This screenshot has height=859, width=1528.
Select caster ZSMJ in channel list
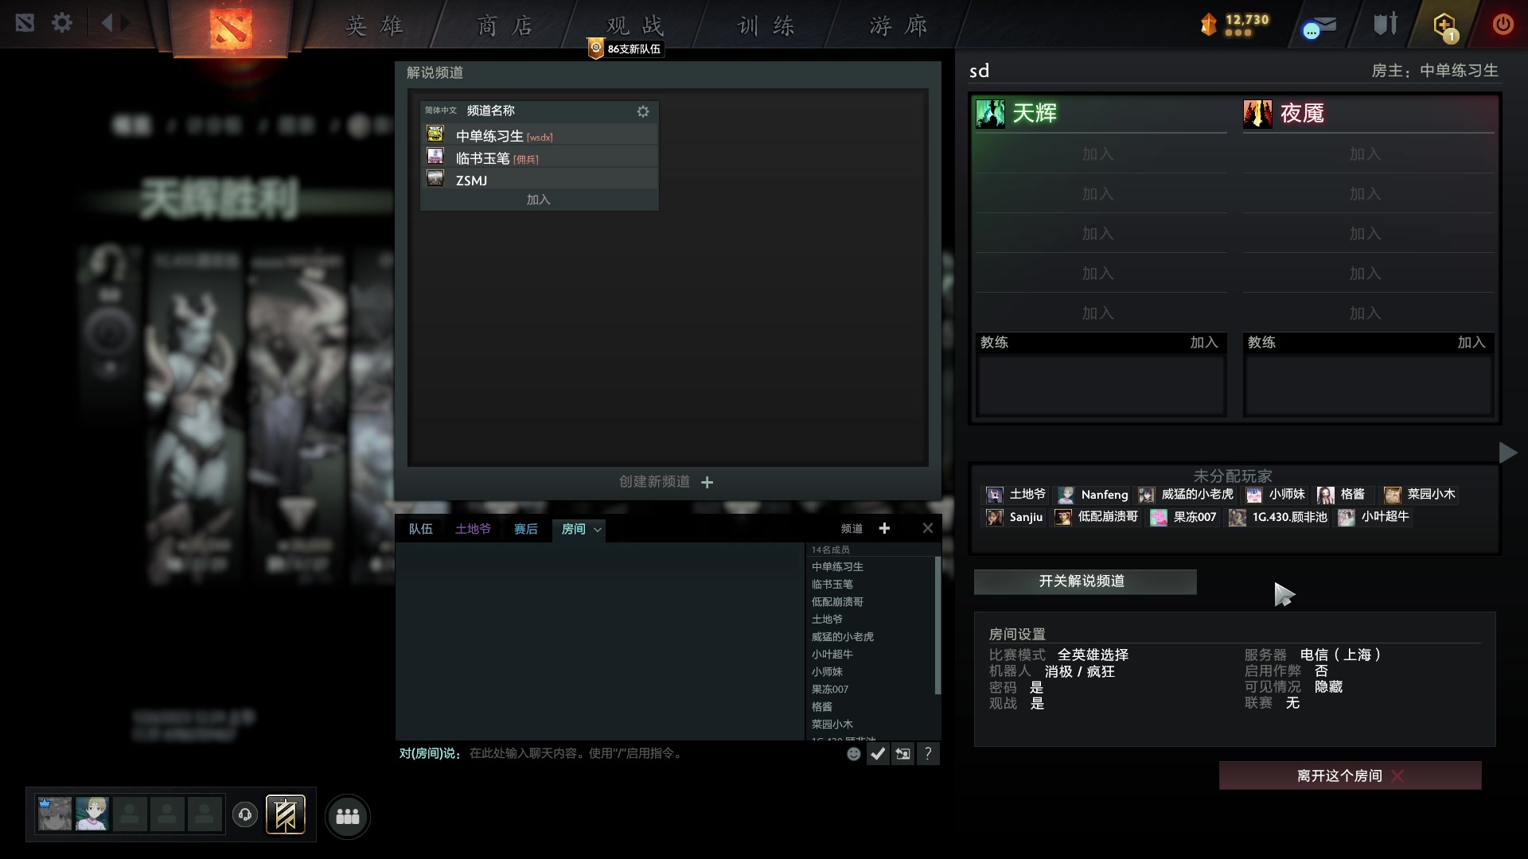point(539,181)
